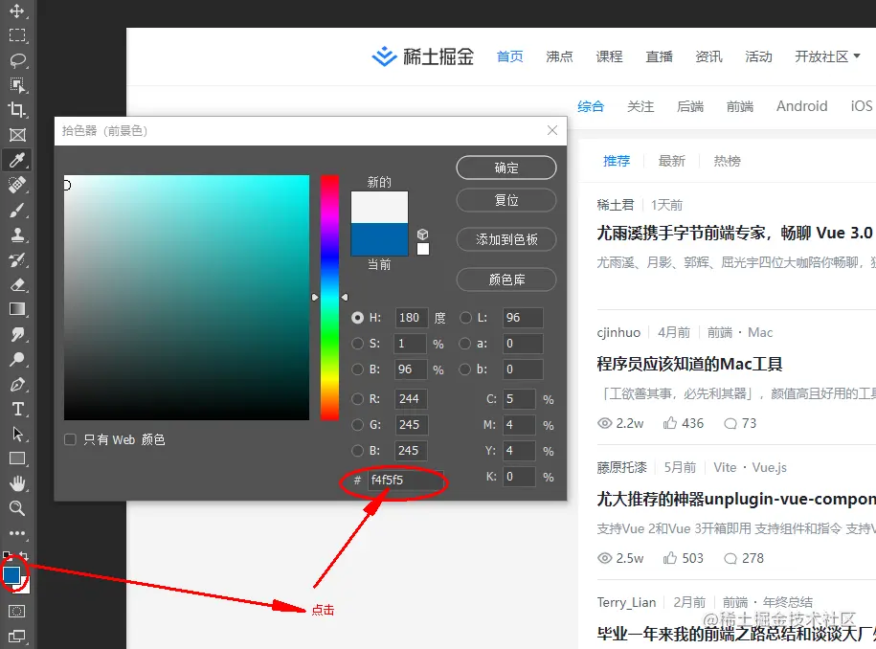
Task: Click the 添加到色板 button
Action: pyautogui.click(x=506, y=239)
